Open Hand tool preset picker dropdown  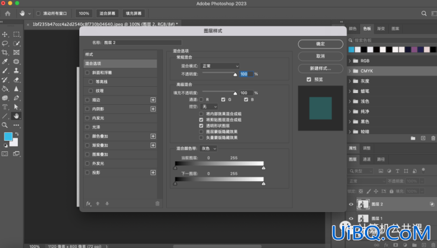point(29,14)
